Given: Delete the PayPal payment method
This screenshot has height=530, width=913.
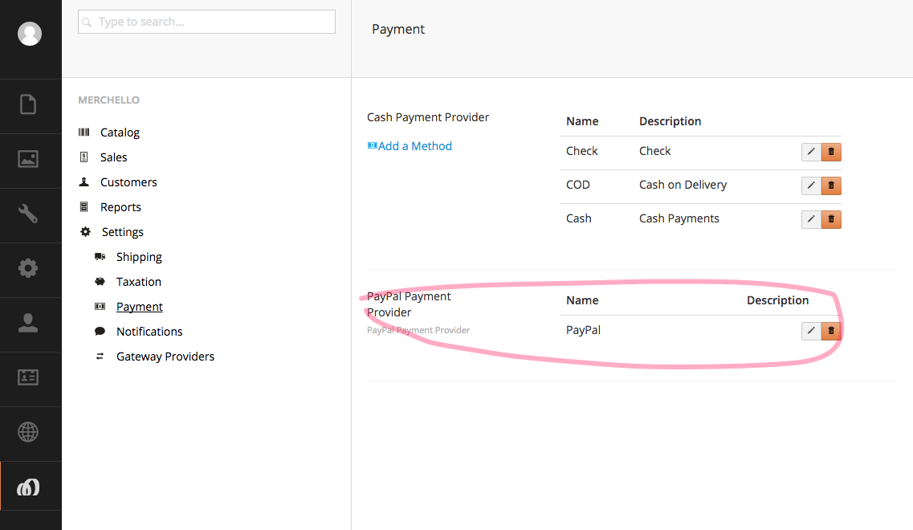Looking at the screenshot, I should pyautogui.click(x=831, y=331).
